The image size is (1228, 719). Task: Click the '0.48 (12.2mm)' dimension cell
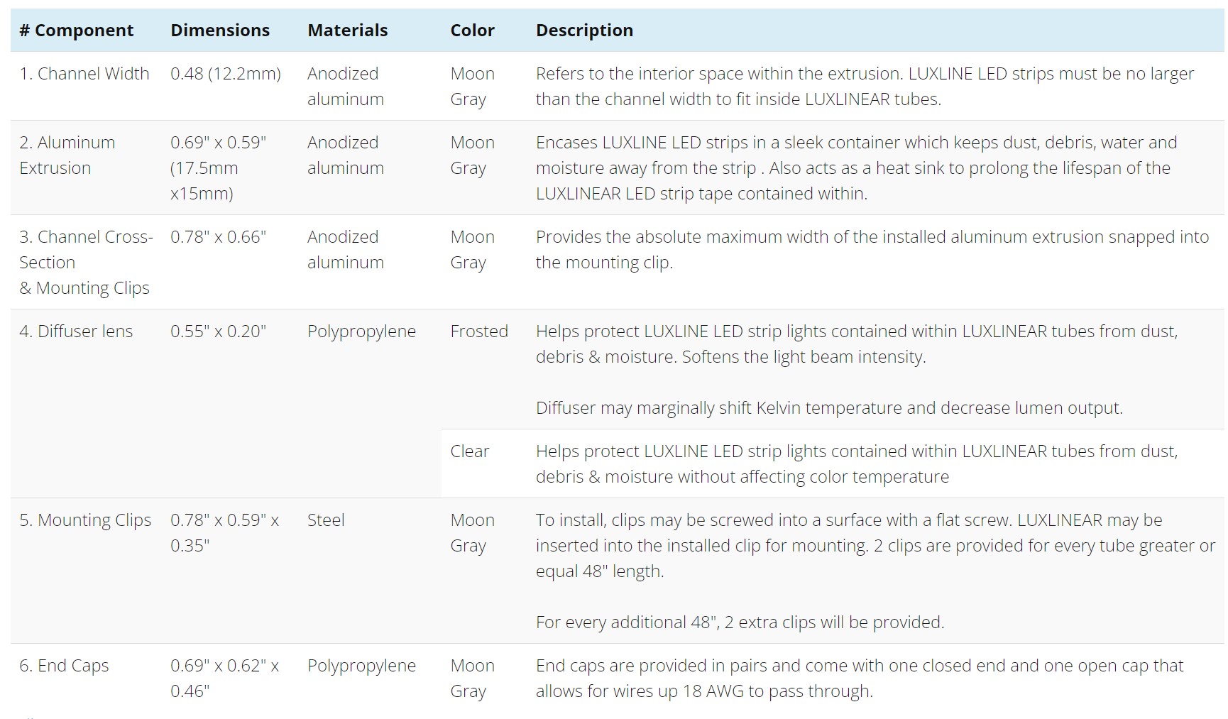pos(226,74)
